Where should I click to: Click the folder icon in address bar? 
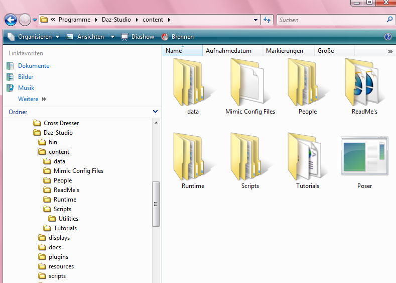[x=44, y=20]
